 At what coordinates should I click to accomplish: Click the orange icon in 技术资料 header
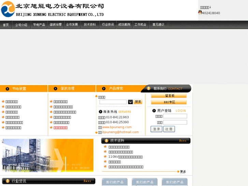(x=106, y=141)
